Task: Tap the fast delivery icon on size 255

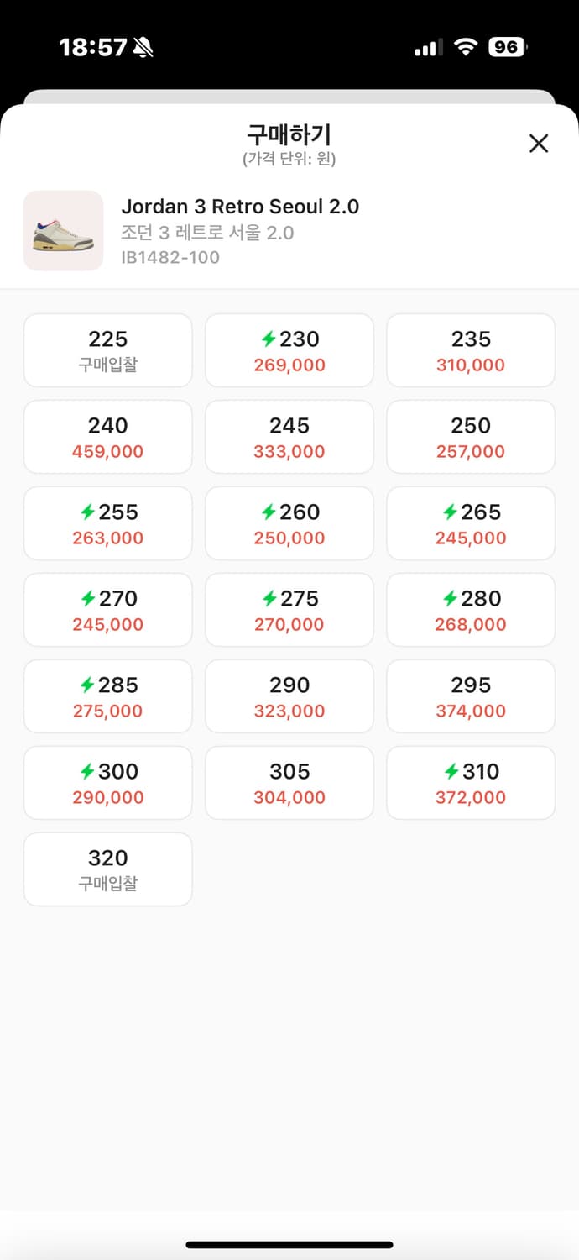Action: click(87, 512)
